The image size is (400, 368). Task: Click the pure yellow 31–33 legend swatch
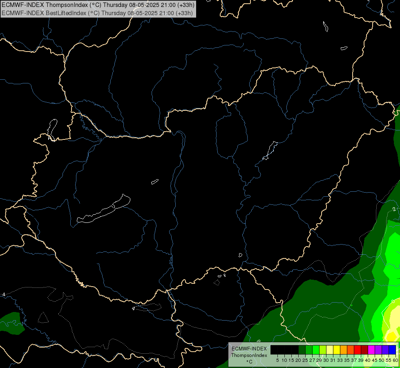[x=337, y=350]
